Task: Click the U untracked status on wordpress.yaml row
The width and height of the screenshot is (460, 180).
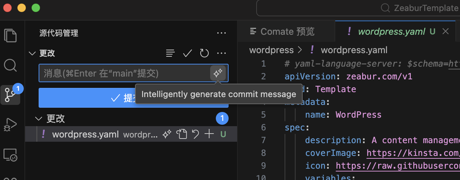Action: click(223, 134)
